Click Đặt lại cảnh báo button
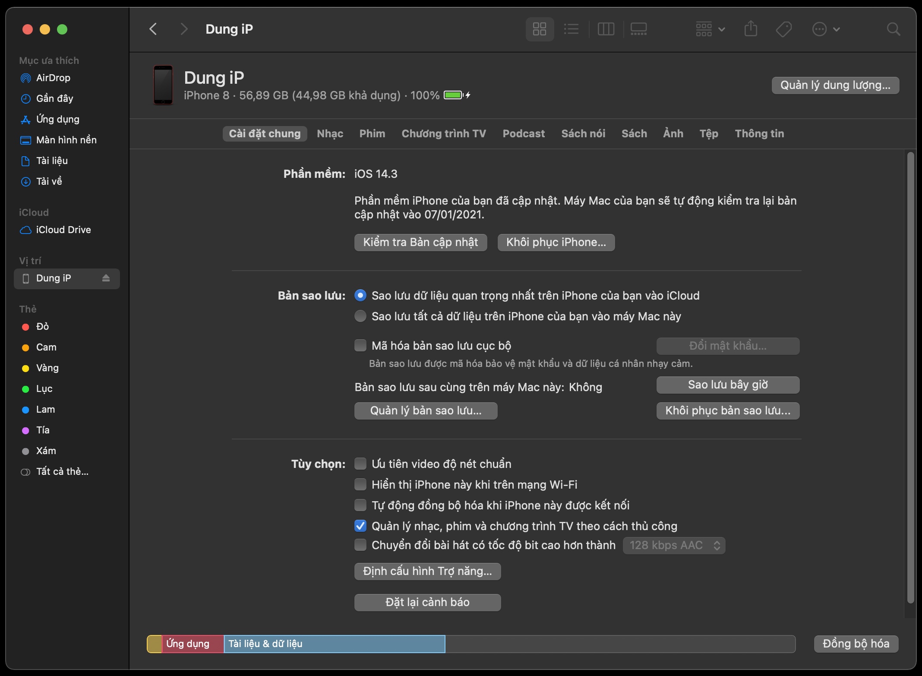The height and width of the screenshot is (676, 922). [427, 603]
